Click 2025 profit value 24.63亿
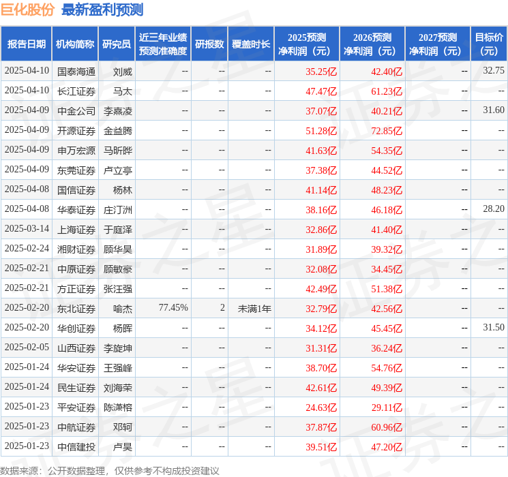508x477 pixels. tap(321, 407)
